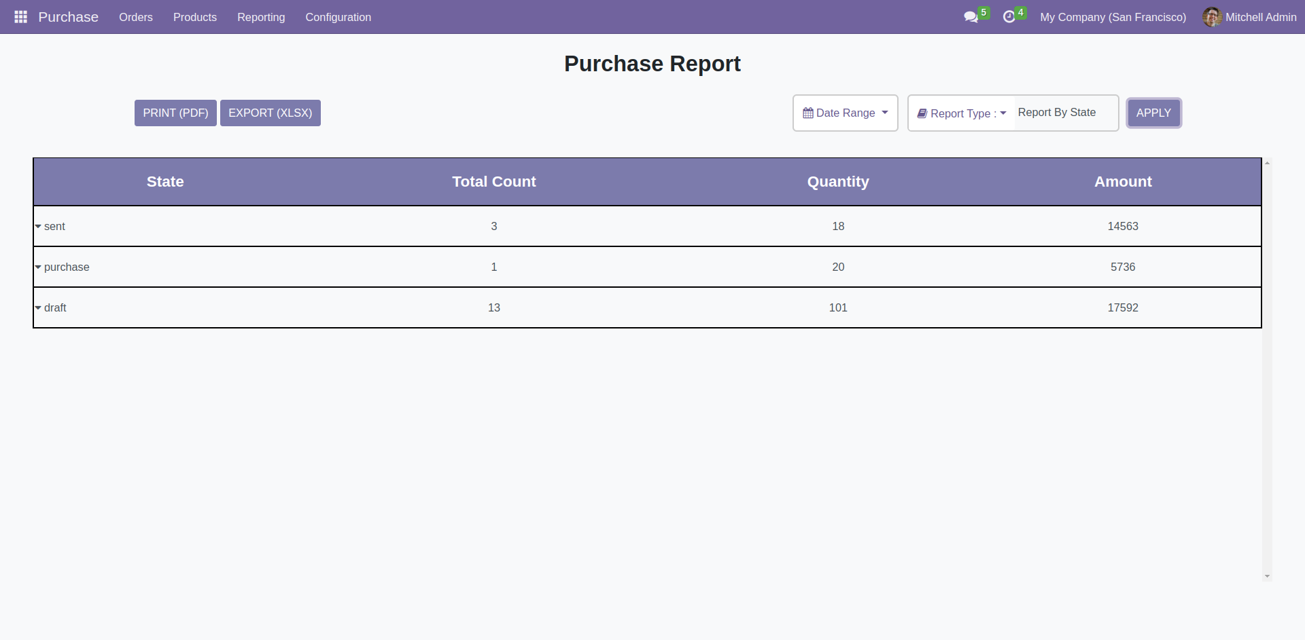Click Mitchell Admin's avatar picture
The image size is (1305, 640).
(1211, 17)
